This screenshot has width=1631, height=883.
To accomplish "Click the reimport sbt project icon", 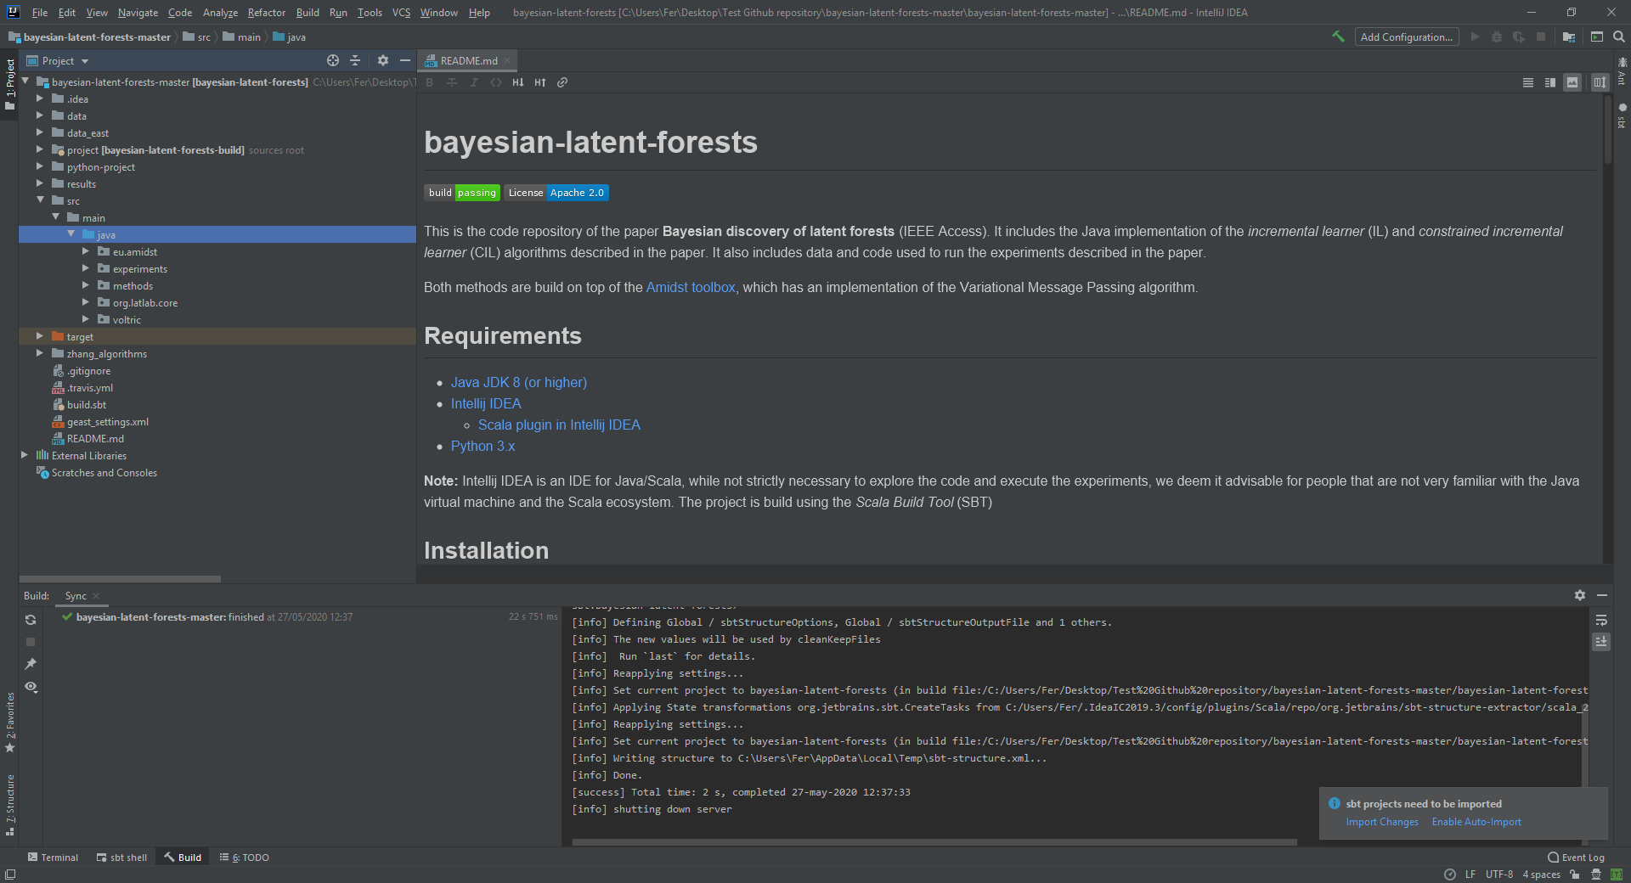I will pyautogui.click(x=31, y=620).
